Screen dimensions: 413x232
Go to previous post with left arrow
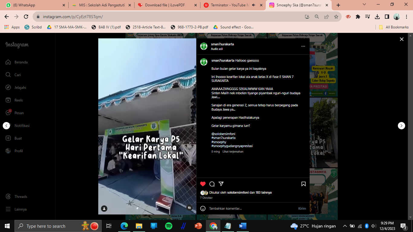click(x=6, y=126)
